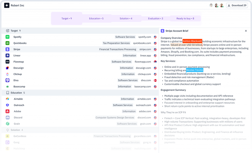Click the Tax Preparation Services tag
Image resolution: width=252 pixels, height=153 pixels.
(116, 43)
